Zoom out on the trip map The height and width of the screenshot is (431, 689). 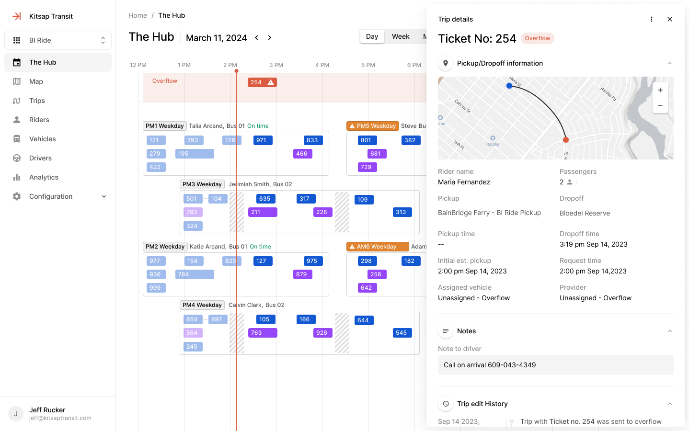660,105
